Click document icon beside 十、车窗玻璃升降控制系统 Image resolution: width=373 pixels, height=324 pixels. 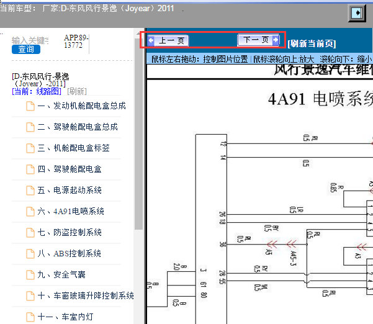click(x=30, y=296)
